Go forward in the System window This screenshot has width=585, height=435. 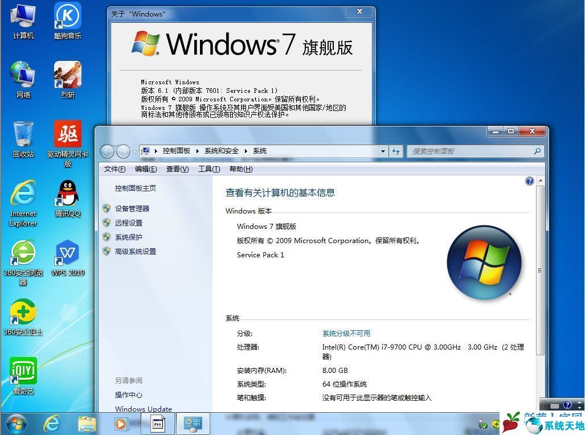point(123,151)
